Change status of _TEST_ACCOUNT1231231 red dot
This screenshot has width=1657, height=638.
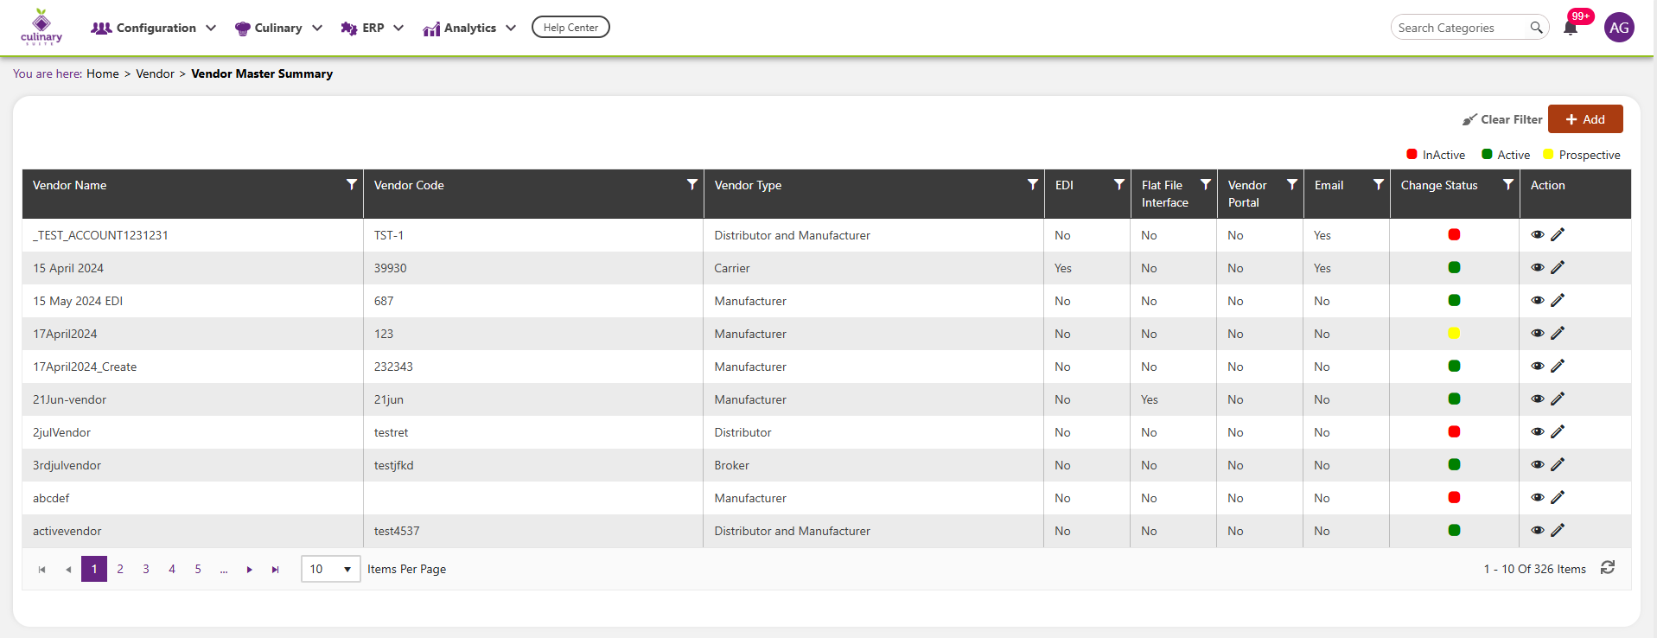pos(1454,234)
